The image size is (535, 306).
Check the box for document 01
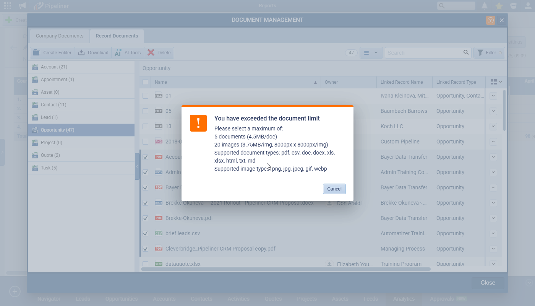pyautogui.click(x=146, y=96)
